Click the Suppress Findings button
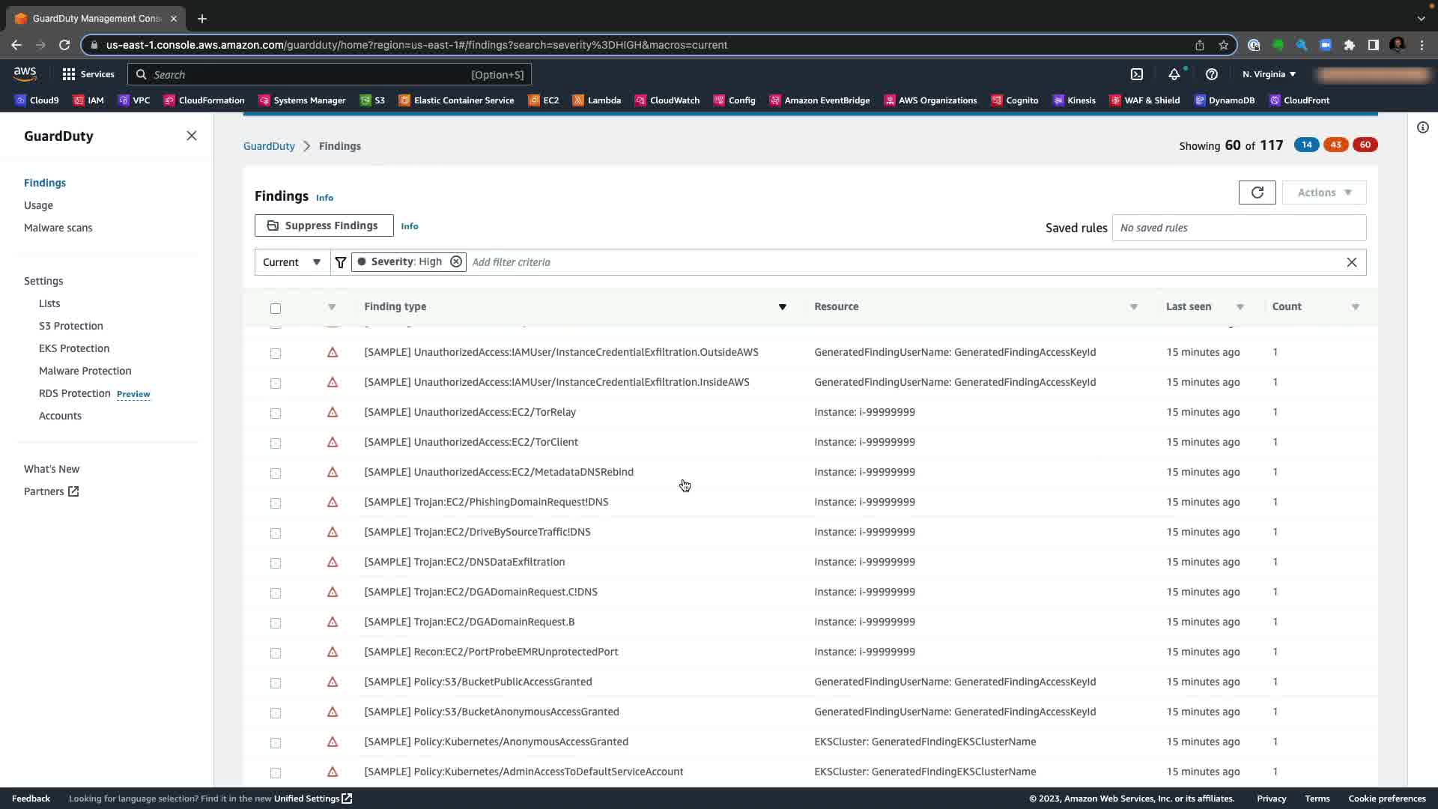 coord(324,225)
